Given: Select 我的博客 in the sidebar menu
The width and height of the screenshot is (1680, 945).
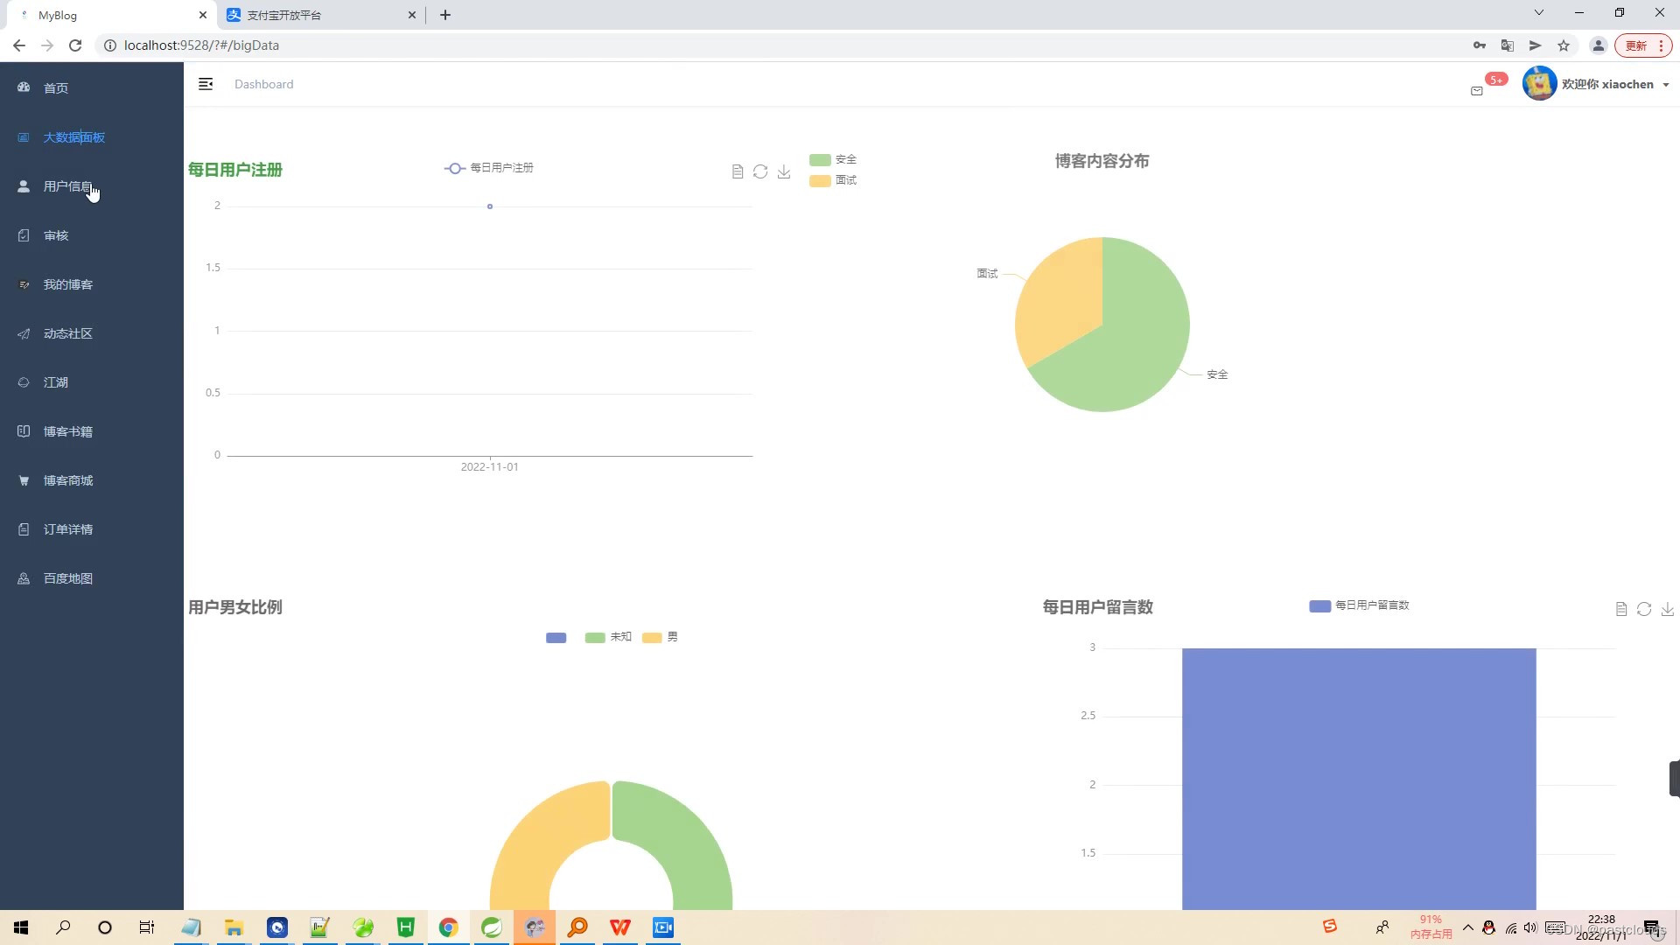Looking at the screenshot, I should [68, 283].
